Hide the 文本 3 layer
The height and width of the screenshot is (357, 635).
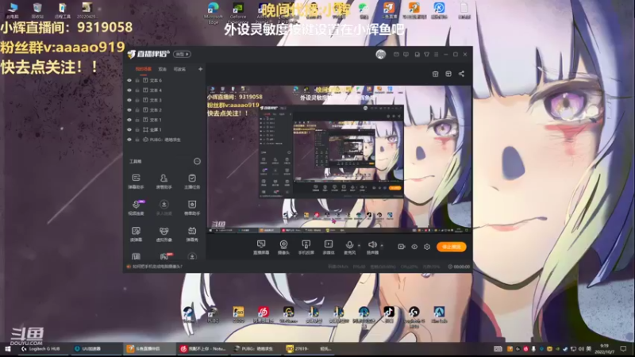point(129,100)
